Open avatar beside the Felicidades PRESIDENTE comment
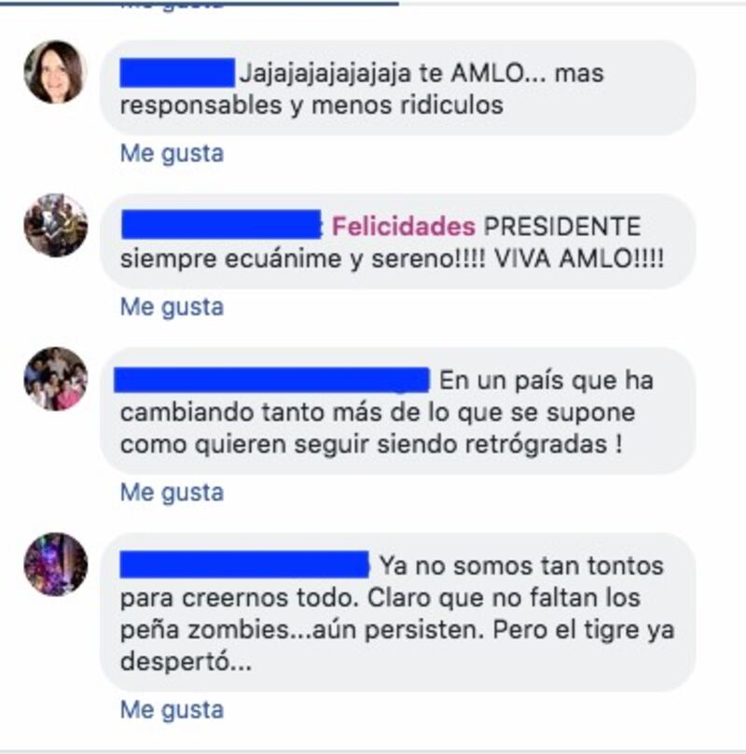This screenshot has width=746, height=754. (x=56, y=225)
